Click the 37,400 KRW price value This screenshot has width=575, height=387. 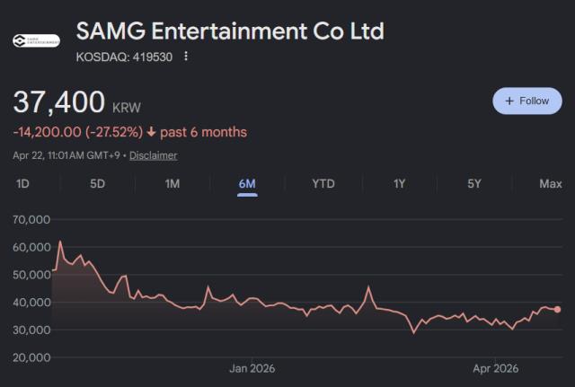click(x=59, y=102)
